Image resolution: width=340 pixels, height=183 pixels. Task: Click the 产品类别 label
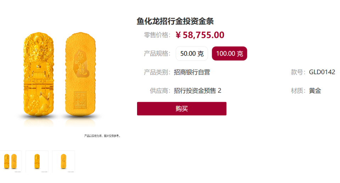[157, 72]
